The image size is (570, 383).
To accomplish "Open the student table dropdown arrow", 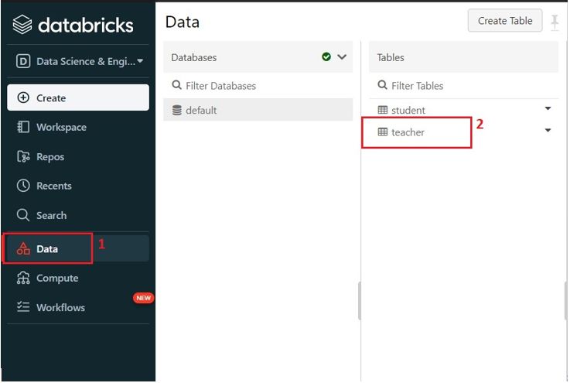I will click(x=548, y=108).
